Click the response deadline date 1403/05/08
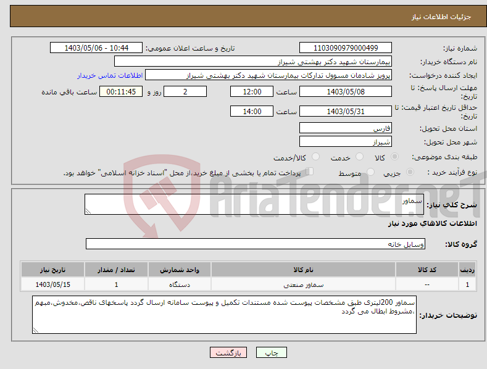This screenshot has width=487, height=369. pyautogui.click(x=346, y=91)
